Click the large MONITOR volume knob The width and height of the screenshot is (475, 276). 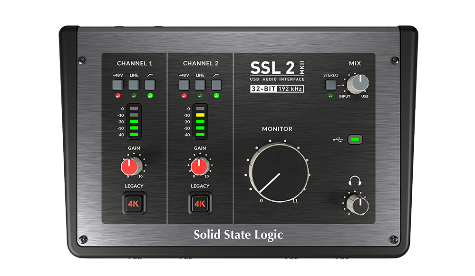(279, 173)
